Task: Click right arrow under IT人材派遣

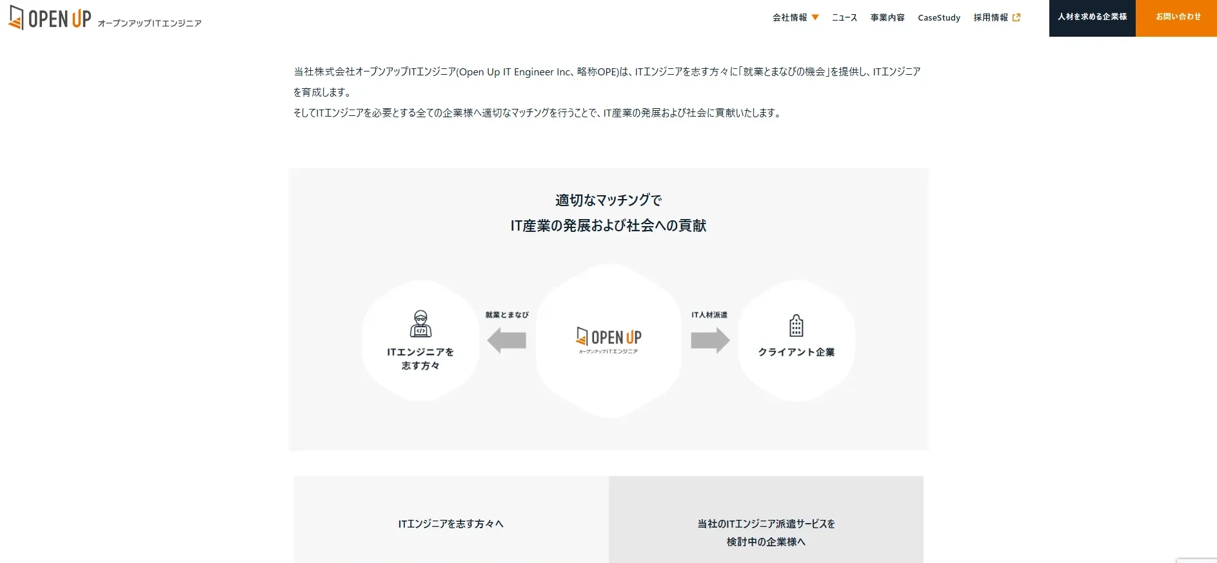Action: pos(710,340)
